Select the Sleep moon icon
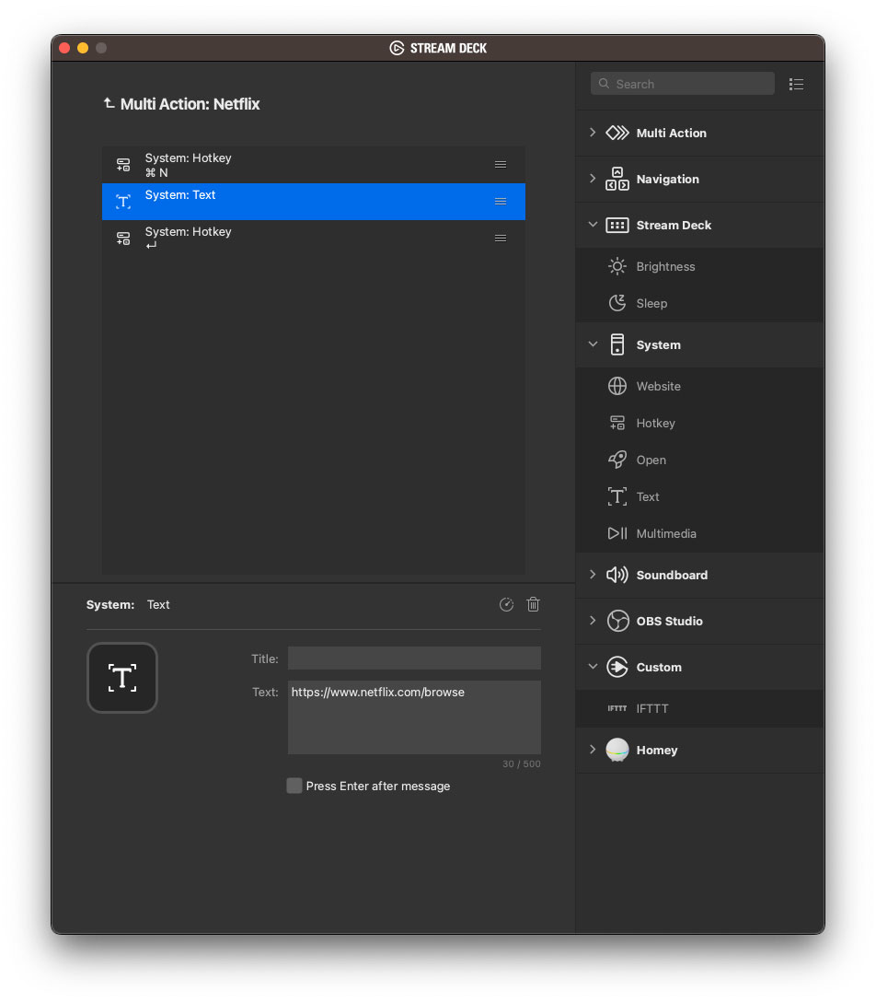Image resolution: width=876 pixels, height=1002 pixels. click(617, 303)
